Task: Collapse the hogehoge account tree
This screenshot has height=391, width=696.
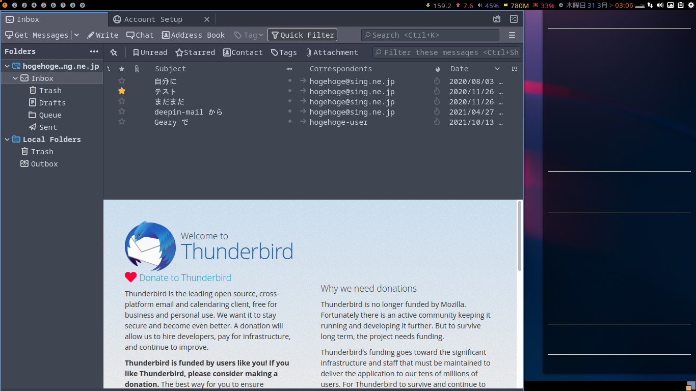Action: point(7,66)
